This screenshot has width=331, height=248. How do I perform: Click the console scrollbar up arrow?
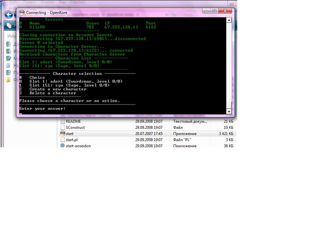pos(229,20)
